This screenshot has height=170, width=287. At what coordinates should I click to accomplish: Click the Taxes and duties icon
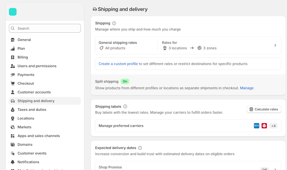tap(12, 110)
